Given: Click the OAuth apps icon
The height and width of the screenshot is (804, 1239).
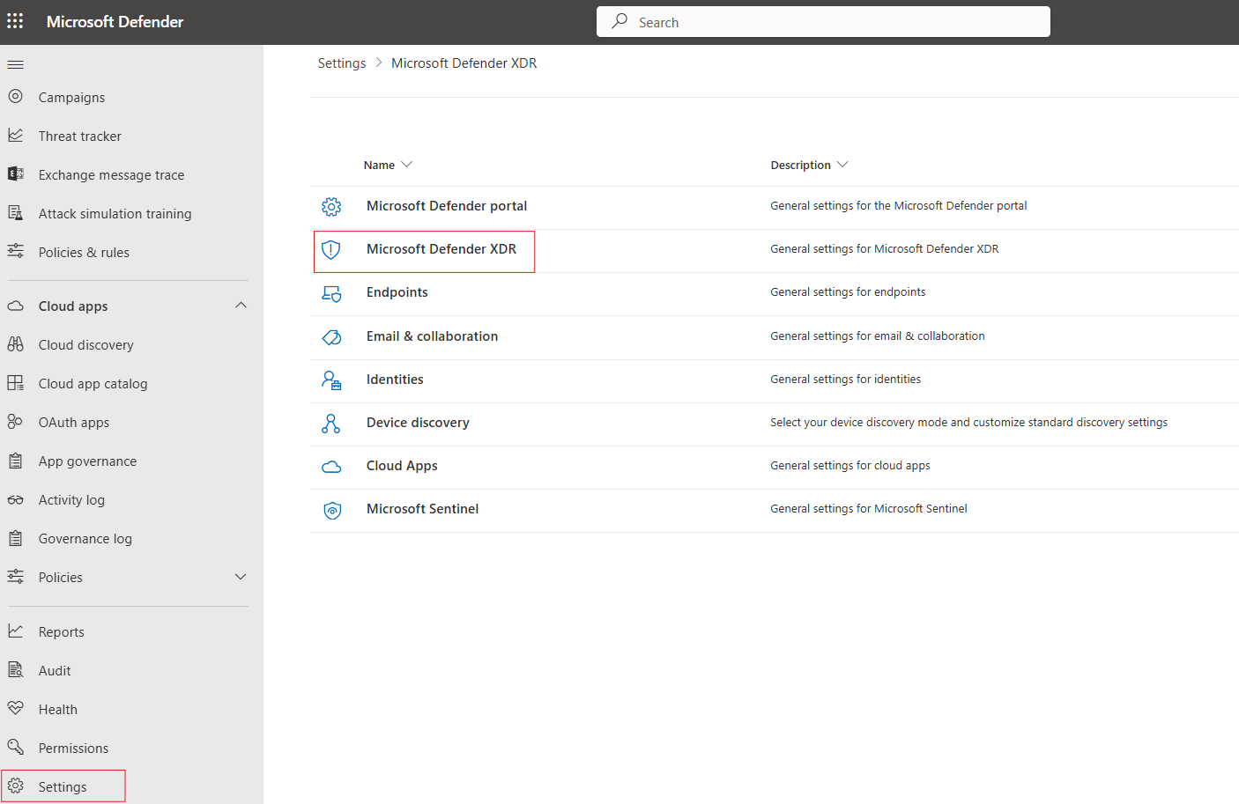Looking at the screenshot, I should point(15,422).
